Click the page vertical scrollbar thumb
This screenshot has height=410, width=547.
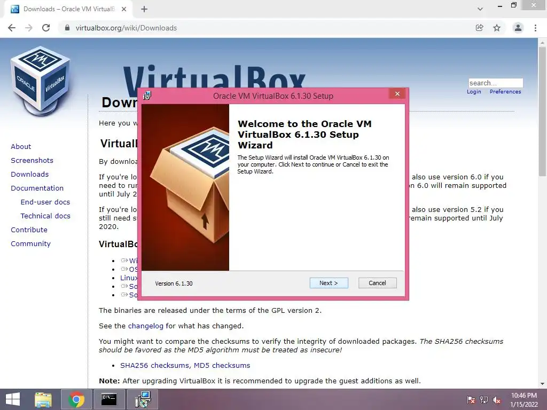pos(542,112)
